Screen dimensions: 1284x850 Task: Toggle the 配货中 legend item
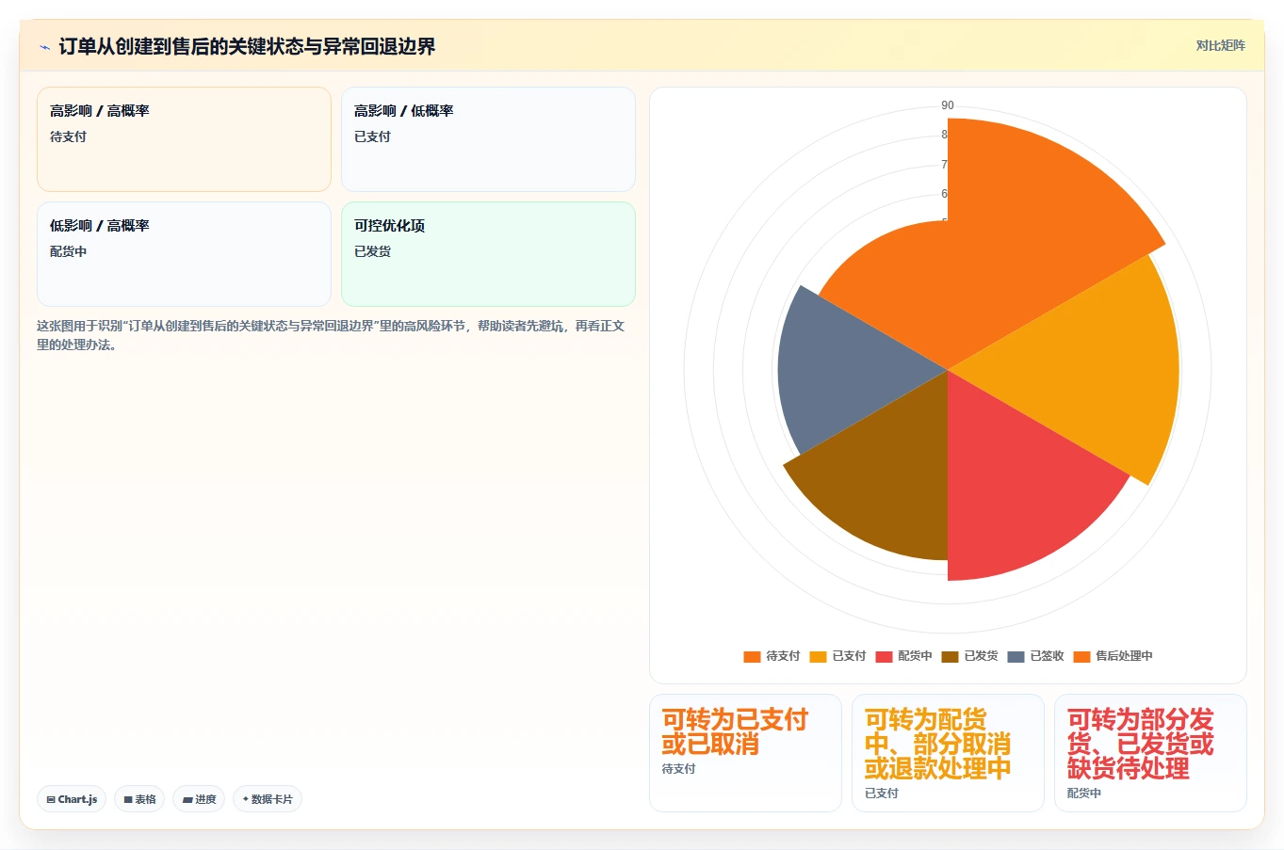tap(903, 656)
